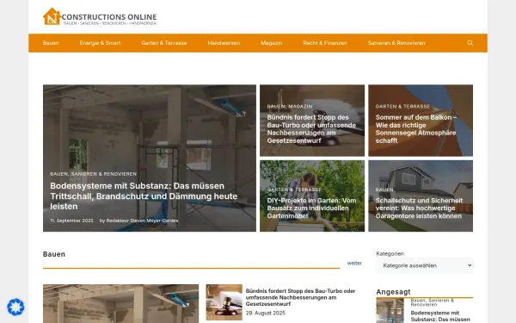Open the Handwerken menu item
The image size is (516, 323).
point(224,43)
